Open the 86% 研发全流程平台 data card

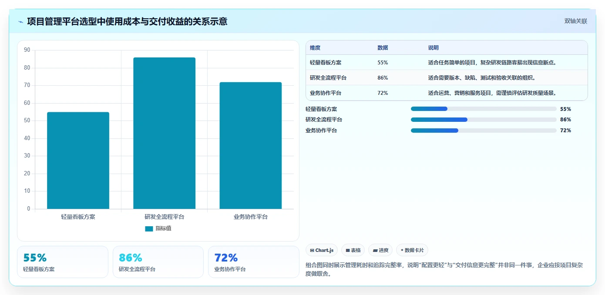click(x=158, y=262)
